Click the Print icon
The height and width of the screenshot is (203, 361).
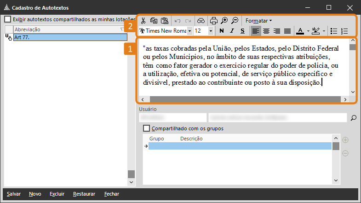click(213, 21)
